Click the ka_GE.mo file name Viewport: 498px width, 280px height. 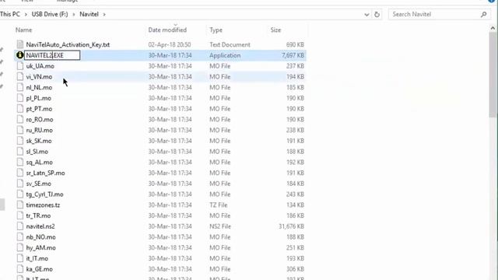(x=40, y=269)
